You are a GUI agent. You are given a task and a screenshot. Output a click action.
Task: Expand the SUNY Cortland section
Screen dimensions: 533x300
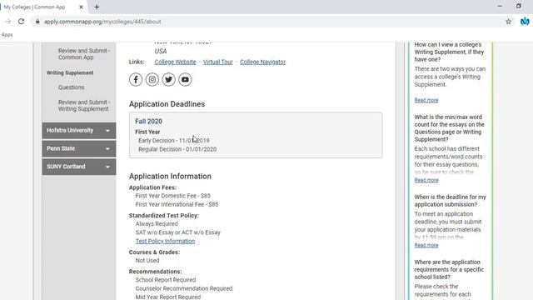(x=79, y=167)
